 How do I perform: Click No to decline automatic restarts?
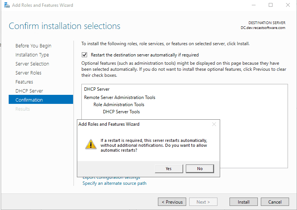[x=200, y=169]
